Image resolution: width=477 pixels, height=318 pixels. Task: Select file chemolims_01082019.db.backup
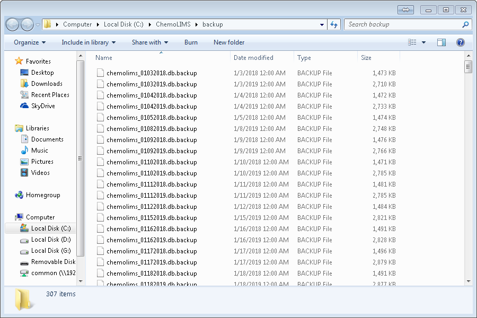[x=152, y=129]
